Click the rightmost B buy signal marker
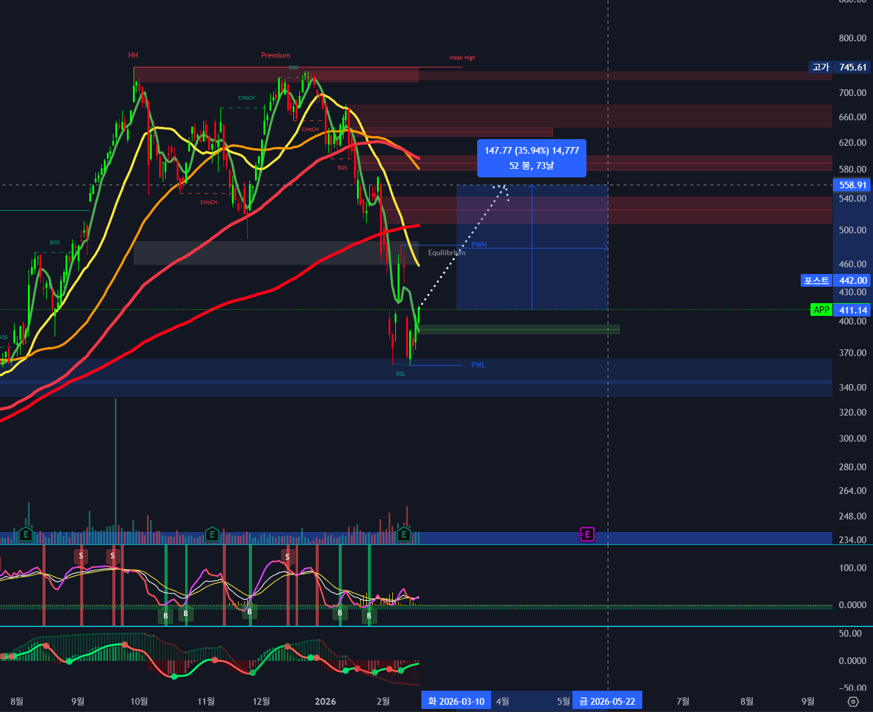Viewport: 873px width, 712px height. coord(369,615)
